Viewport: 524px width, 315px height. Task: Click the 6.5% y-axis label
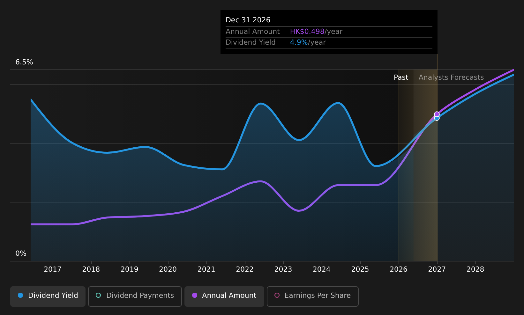click(x=24, y=62)
